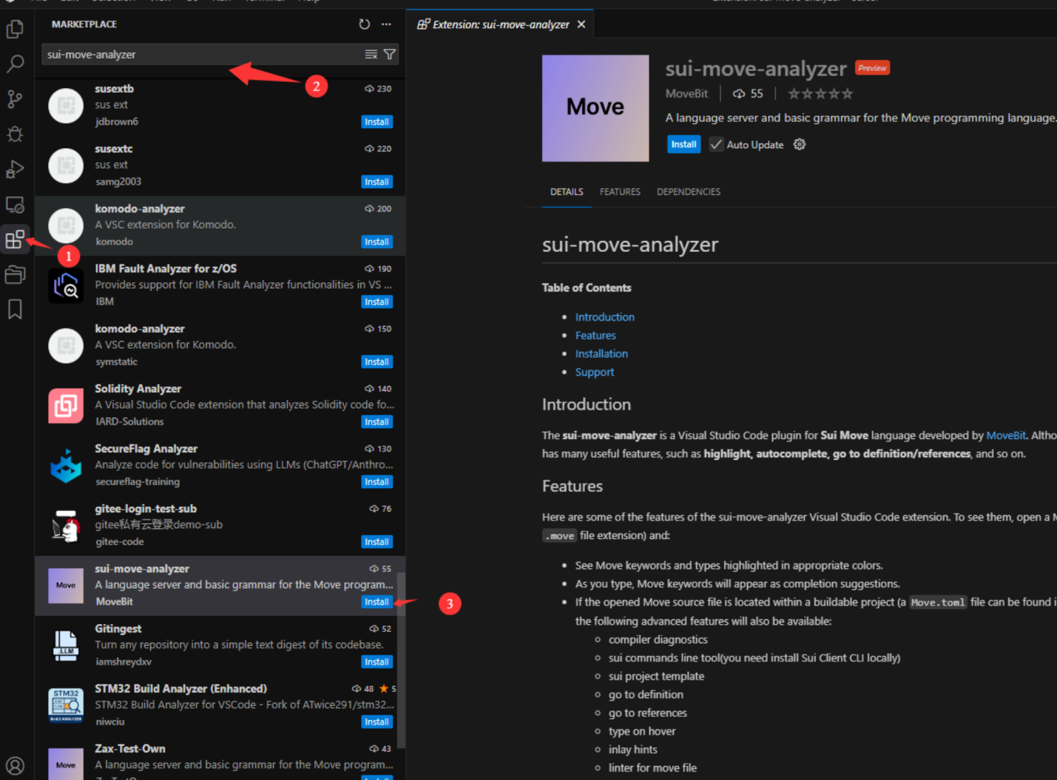Image resolution: width=1057 pixels, height=780 pixels.
Task: Toggle the Auto Update checkbox
Action: (x=716, y=144)
